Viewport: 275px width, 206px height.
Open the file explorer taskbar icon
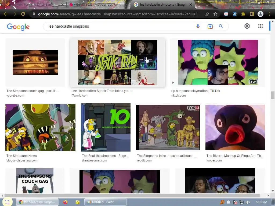[77, 202]
